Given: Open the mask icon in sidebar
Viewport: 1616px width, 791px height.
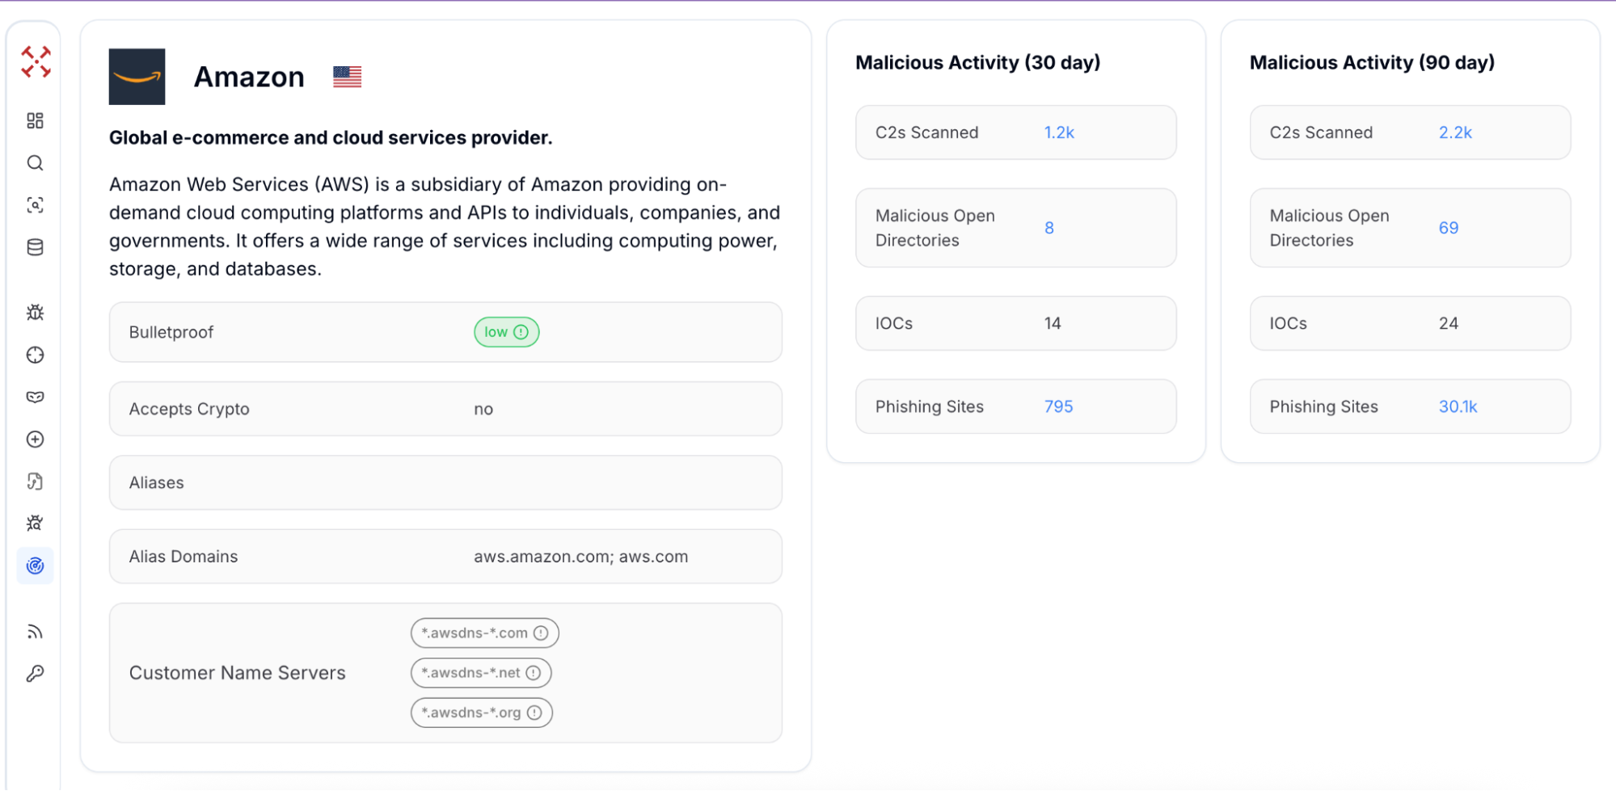Looking at the screenshot, I should (x=35, y=397).
